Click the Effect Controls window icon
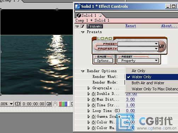The height and width of the screenshot is (133, 178). (x=78, y=6)
